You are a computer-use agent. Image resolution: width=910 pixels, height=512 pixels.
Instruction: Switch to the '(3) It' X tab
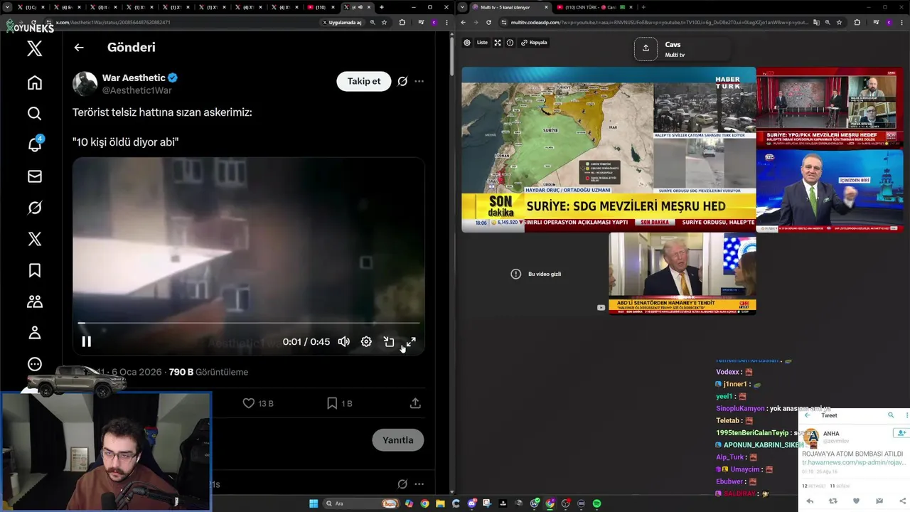pyautogui.click(x=103, y=7)
